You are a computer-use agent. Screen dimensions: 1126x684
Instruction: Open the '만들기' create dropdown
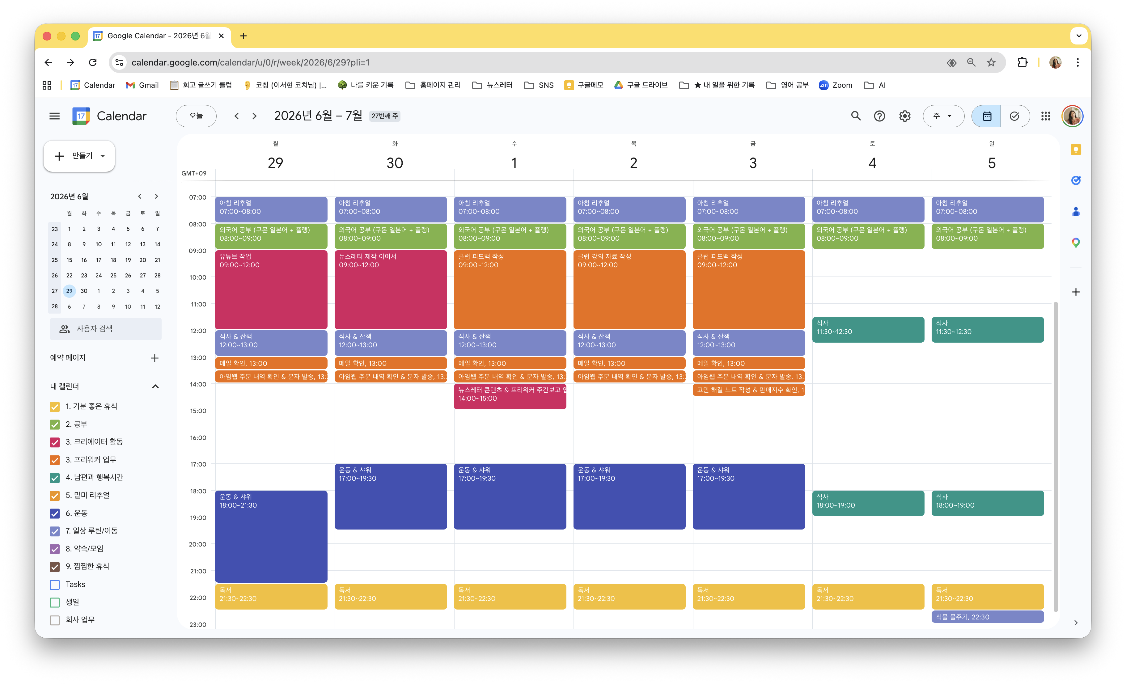(x=79, y=156)
